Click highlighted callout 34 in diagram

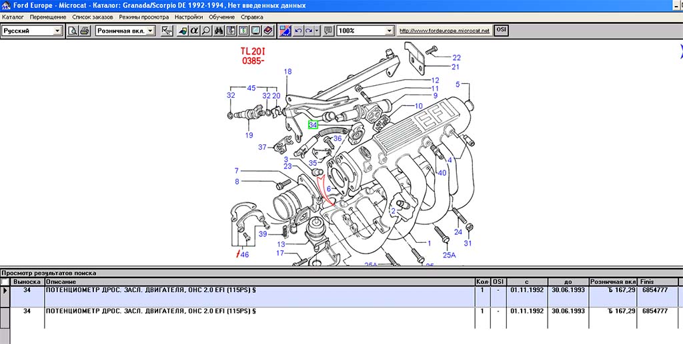pos(313,124)
